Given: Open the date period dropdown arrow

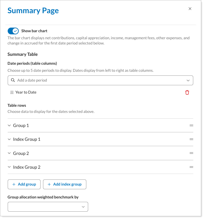Looking at the screenshot, I should [x=188, y=80].
